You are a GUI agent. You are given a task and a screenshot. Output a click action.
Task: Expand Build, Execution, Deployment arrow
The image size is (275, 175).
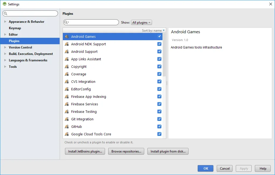click(5, 54)
